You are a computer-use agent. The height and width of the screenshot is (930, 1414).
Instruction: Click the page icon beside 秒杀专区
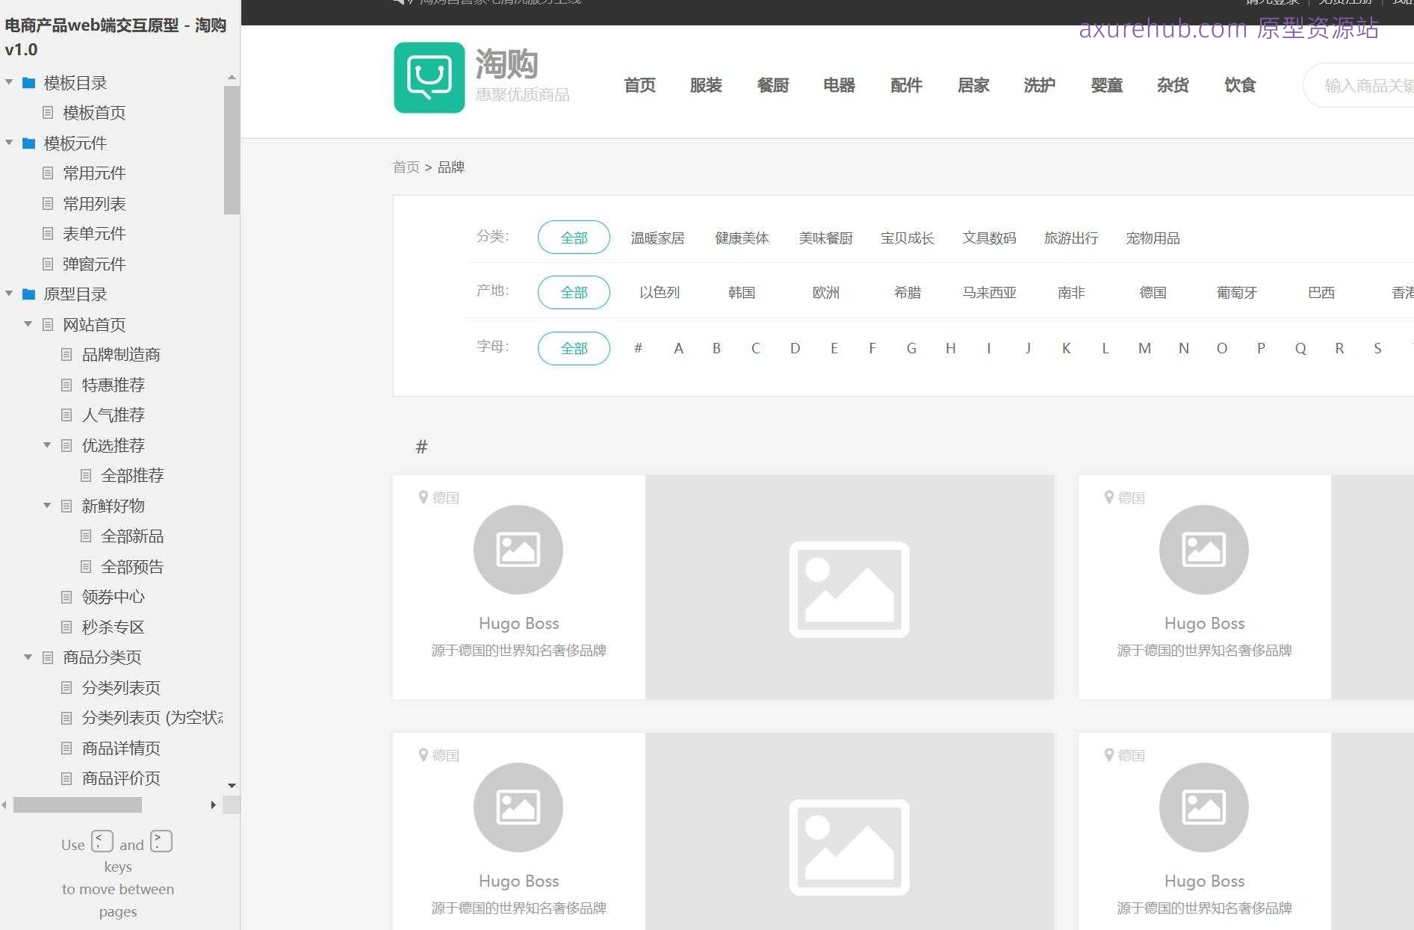click(66, 627)
